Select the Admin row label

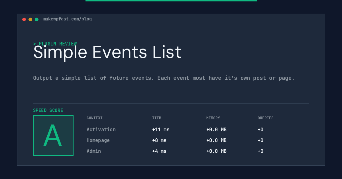click(x=94, y=151)
